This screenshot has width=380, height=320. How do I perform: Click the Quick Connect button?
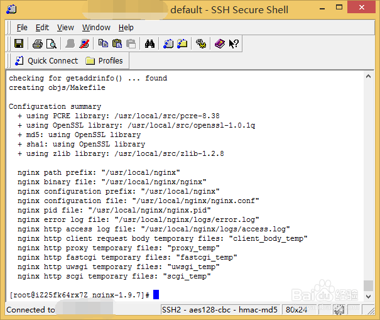(46, 60)
